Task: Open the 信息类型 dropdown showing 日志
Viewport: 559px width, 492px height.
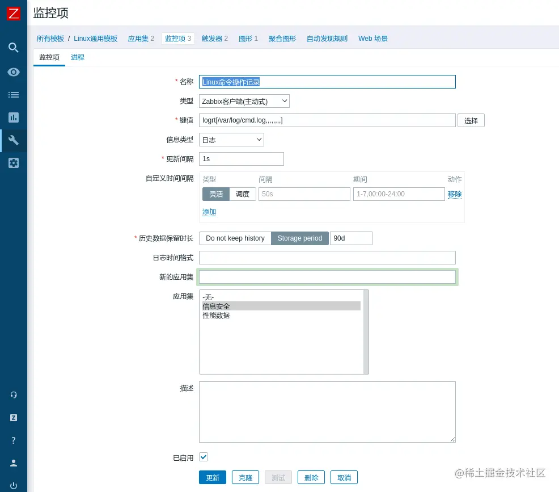Action: [x=231, y=140]
